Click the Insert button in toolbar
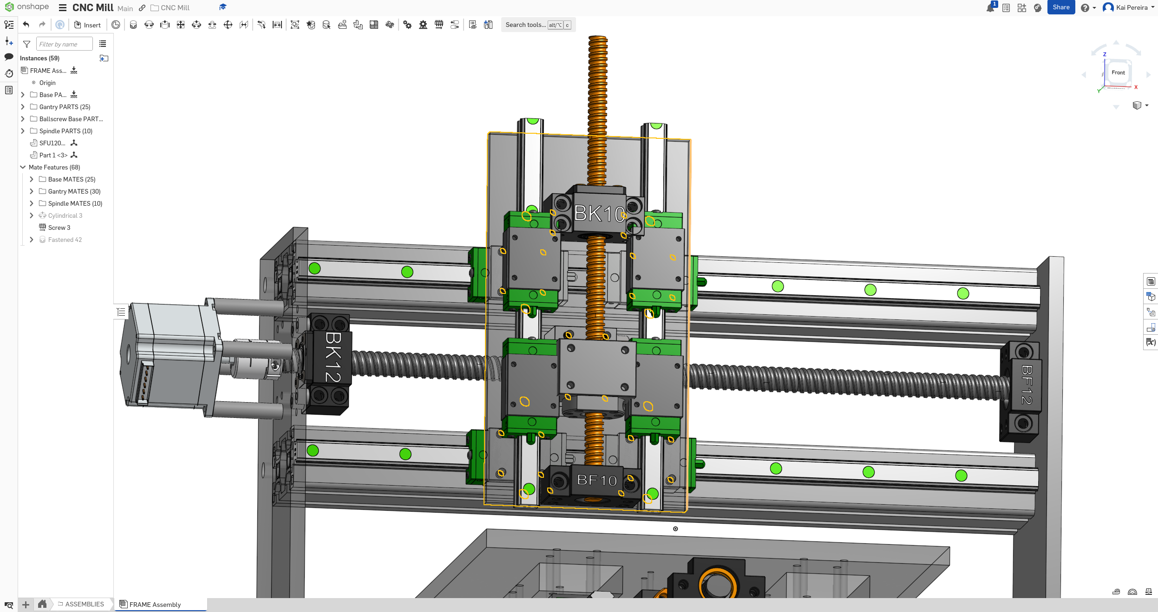1158x612 pixels. (87, 25)
